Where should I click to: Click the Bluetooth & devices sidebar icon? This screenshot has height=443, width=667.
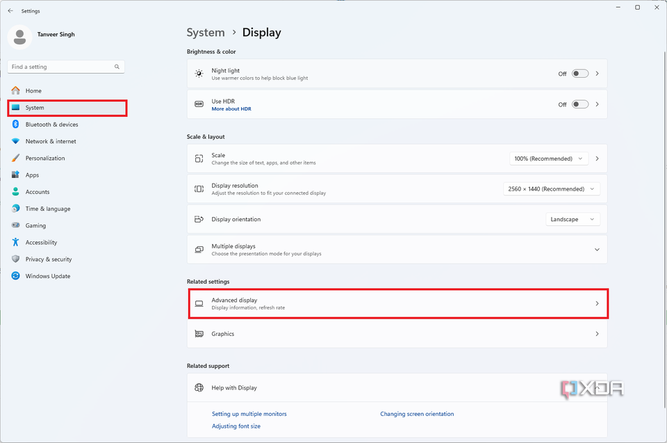[15, 124]
